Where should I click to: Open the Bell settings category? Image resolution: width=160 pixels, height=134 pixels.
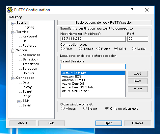[25, 41]
